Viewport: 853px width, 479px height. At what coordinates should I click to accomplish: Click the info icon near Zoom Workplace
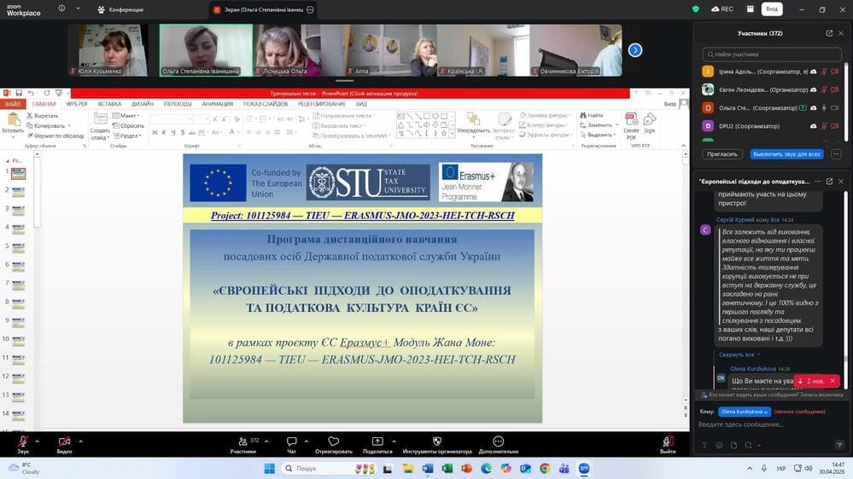click(61, 9)
